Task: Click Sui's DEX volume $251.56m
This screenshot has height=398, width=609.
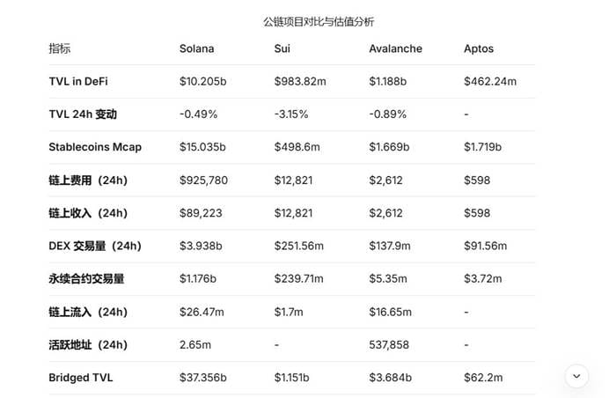Action: pos(299,246)
